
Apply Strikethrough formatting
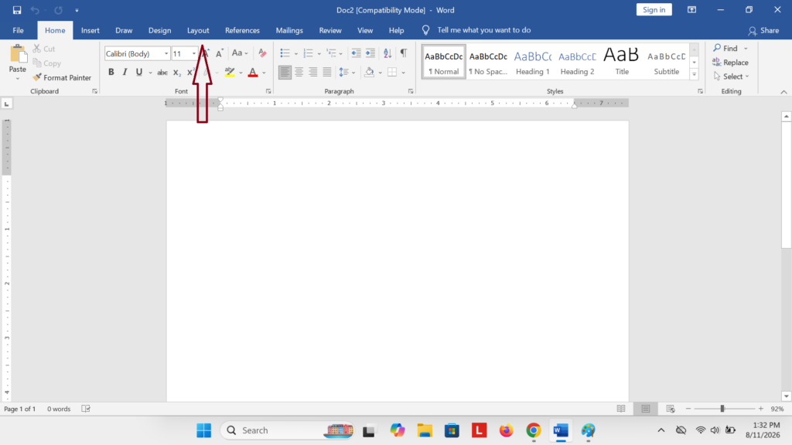click(x=162, y=72)
